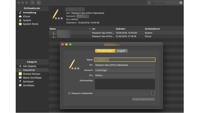
Task: Click into the Kommentare text area
Action: [125, 84]
